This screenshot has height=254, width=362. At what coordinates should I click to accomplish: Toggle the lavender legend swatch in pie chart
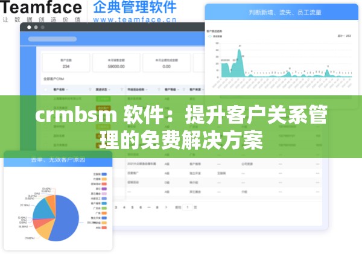pyautogui.click(x=104, y=194)
